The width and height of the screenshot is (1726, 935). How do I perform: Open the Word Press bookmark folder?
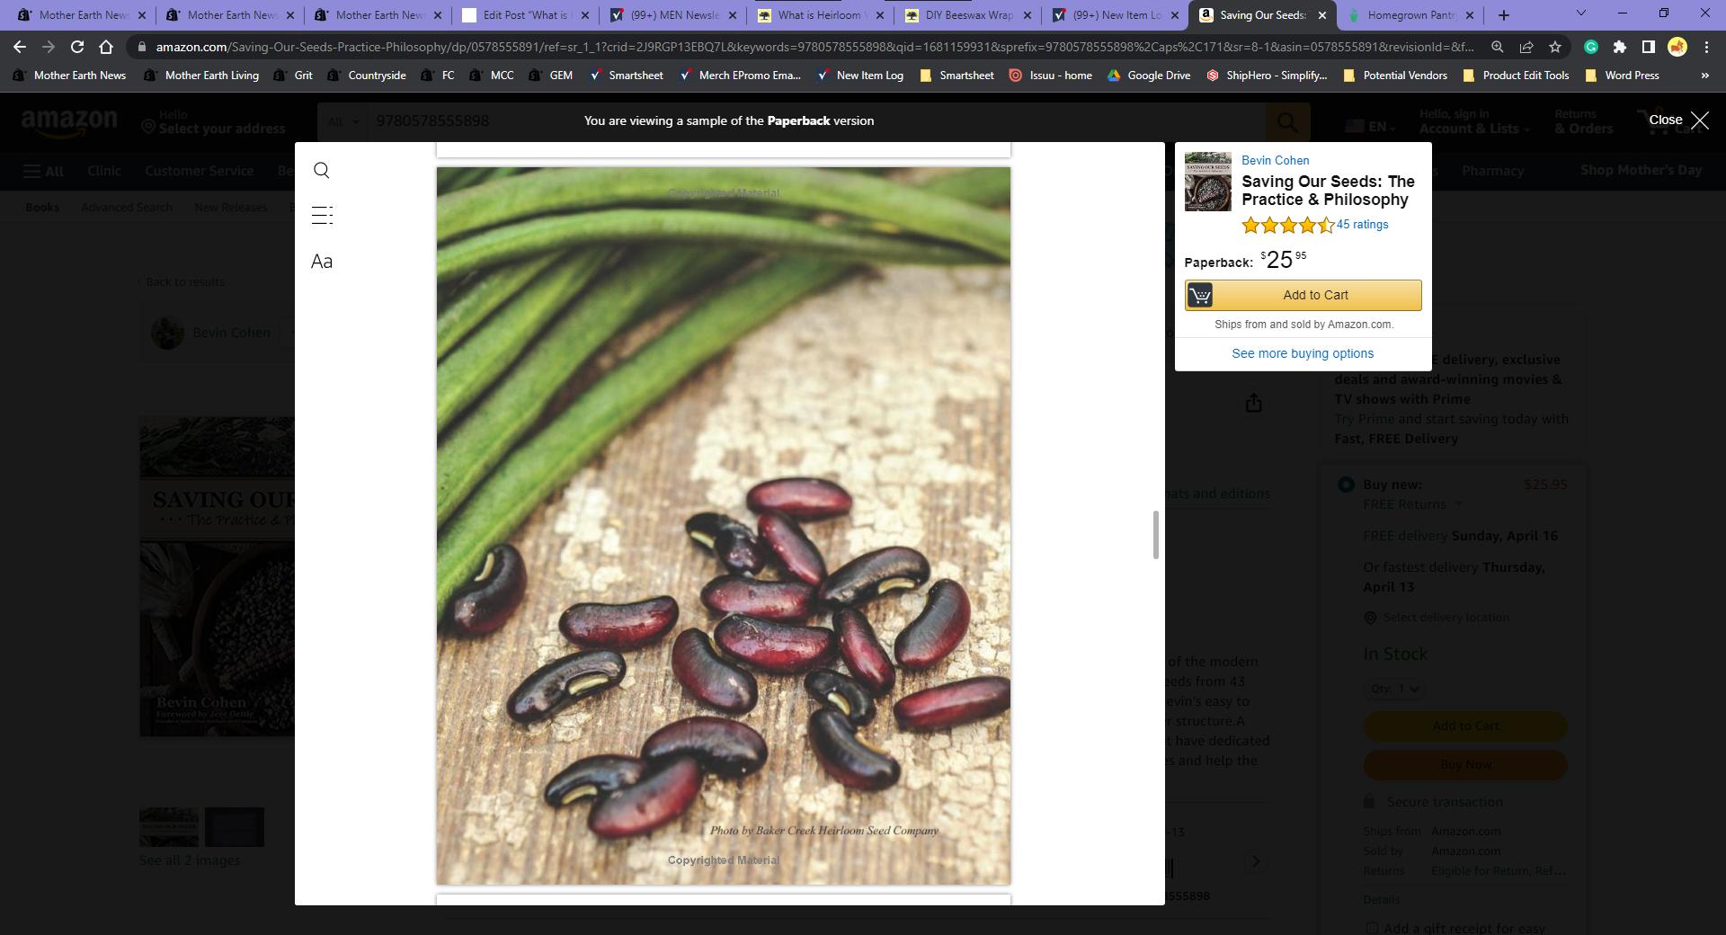pos(1623,76)
